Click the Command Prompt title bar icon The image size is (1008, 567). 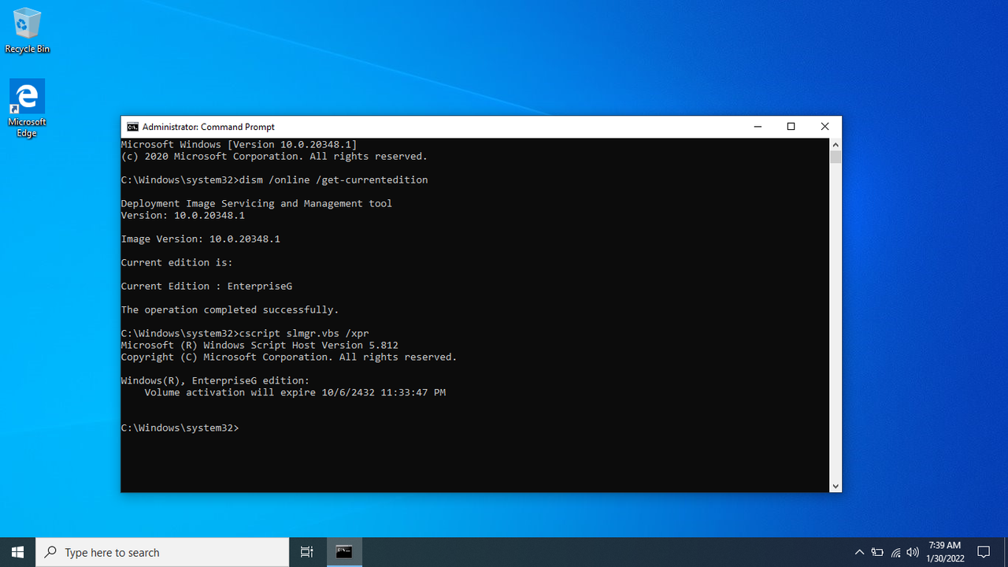[x=133, y=127]
